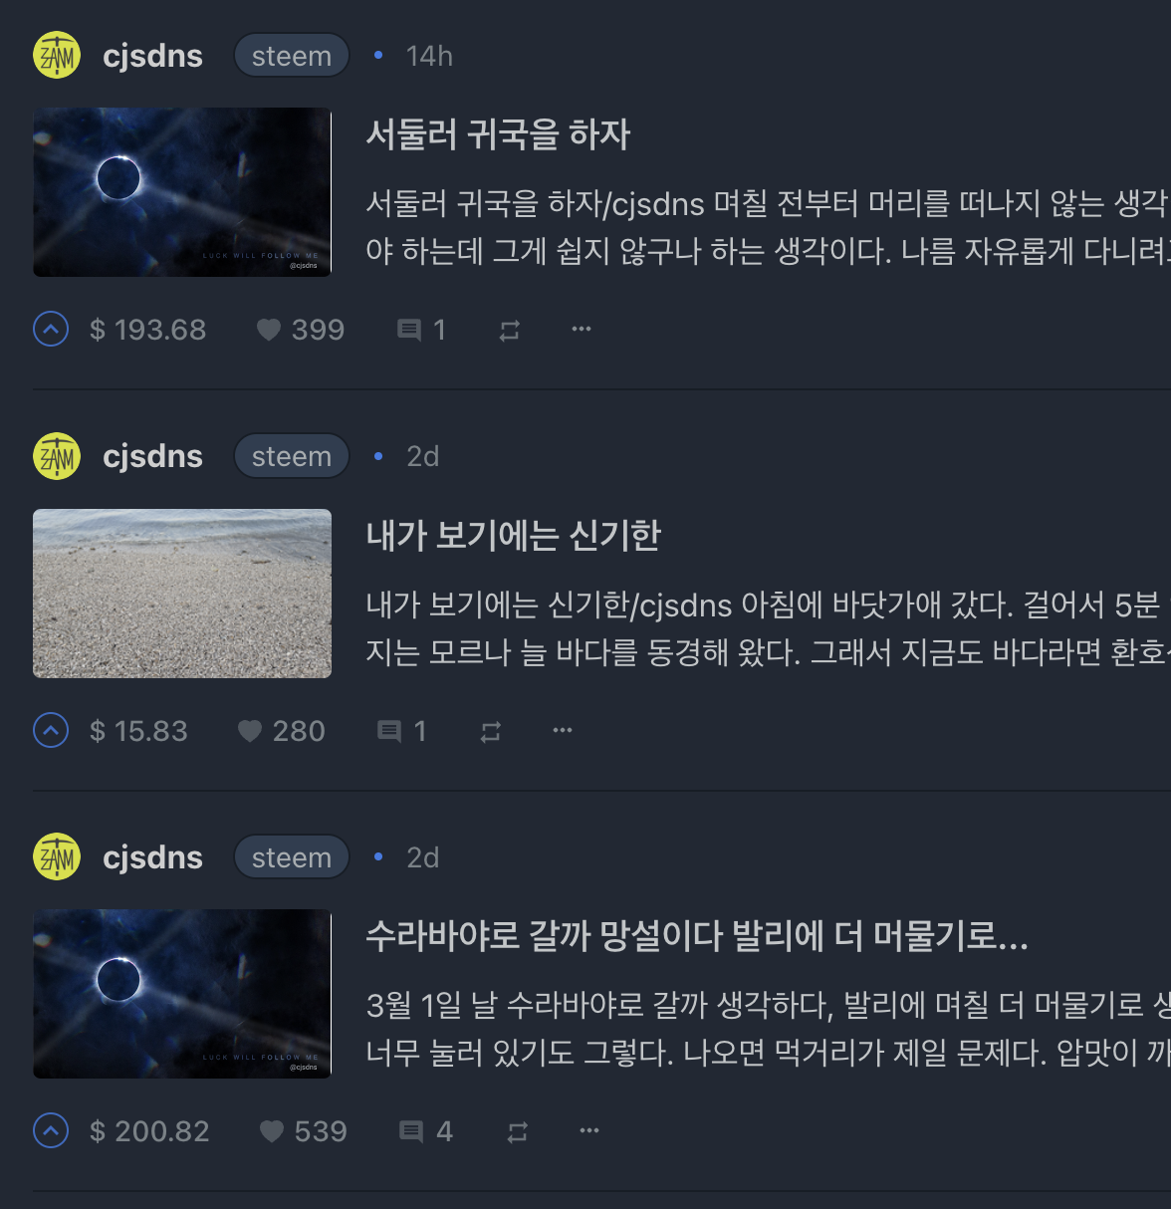This screenshot has height=1209, width=1171.
Task: Resteem the 내가 보기에는 신기한 post
Action: pos(491,732)
